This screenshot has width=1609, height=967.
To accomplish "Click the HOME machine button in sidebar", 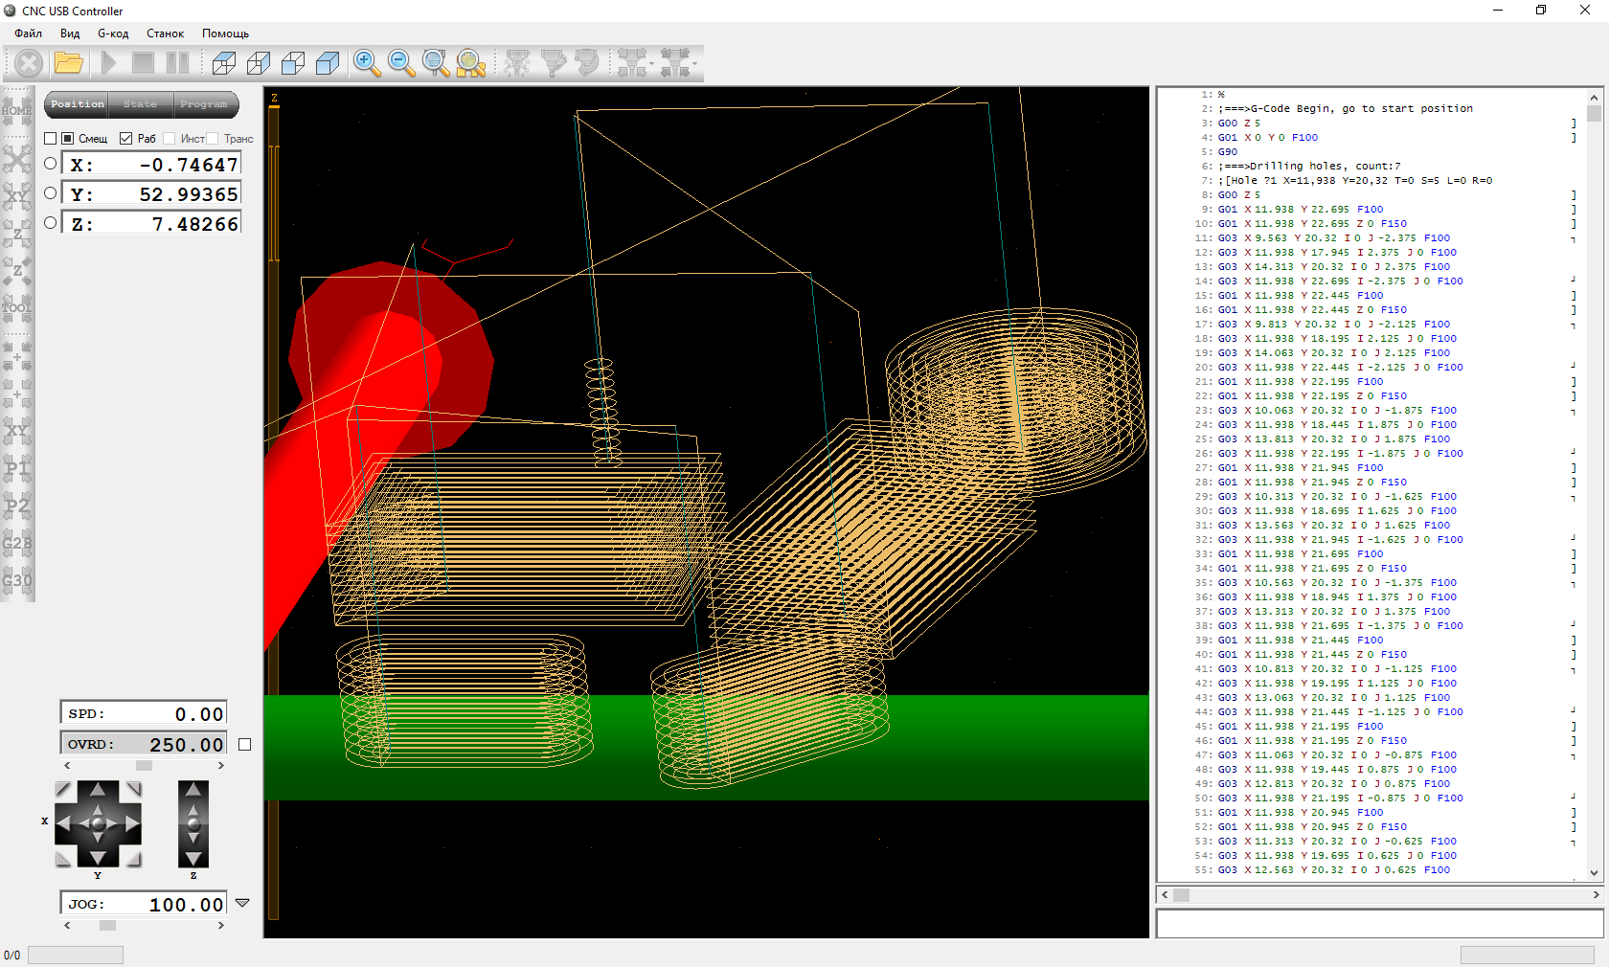I will point(17,111).
